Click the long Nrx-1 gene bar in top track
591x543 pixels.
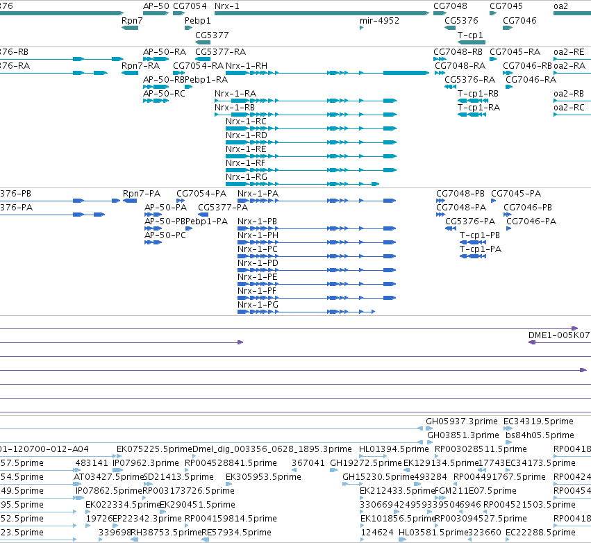pos(322,13)
